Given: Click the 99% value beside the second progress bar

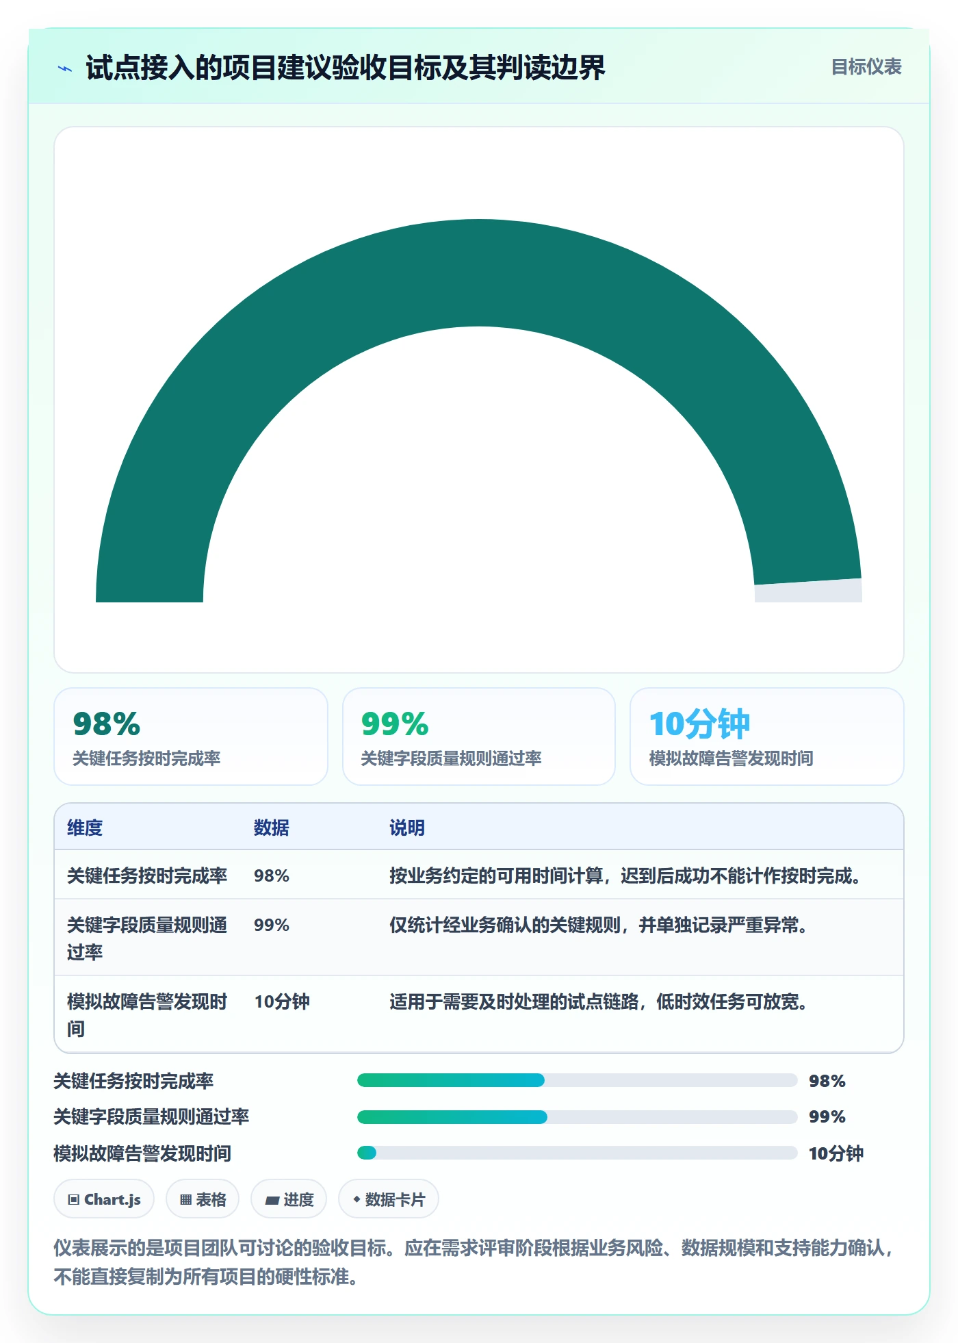Looking at the screenshot, I should tap(827, 1116).
